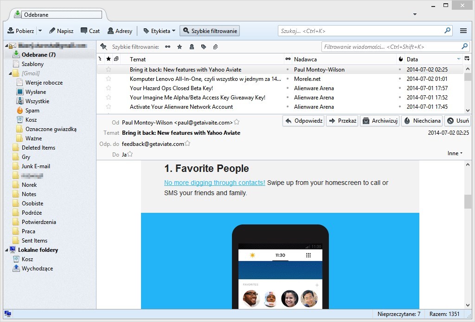Toggle the Szybkie filtrowanie toolbar button
The image size is (475, 322).
click(210, 31)
